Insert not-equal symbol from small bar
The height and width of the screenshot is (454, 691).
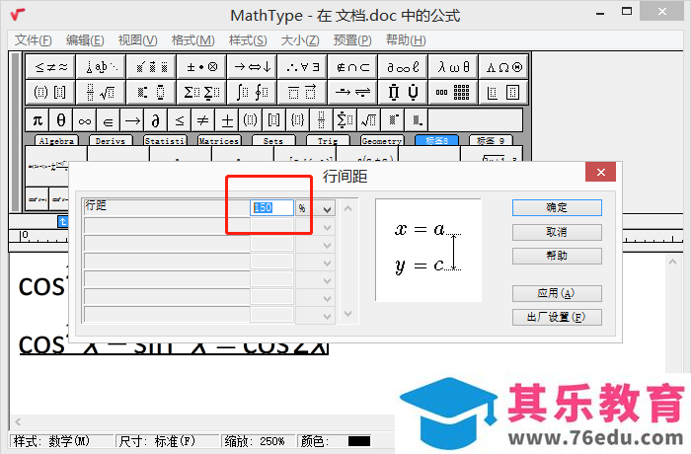pyautogui.click(x=203, y=119)
